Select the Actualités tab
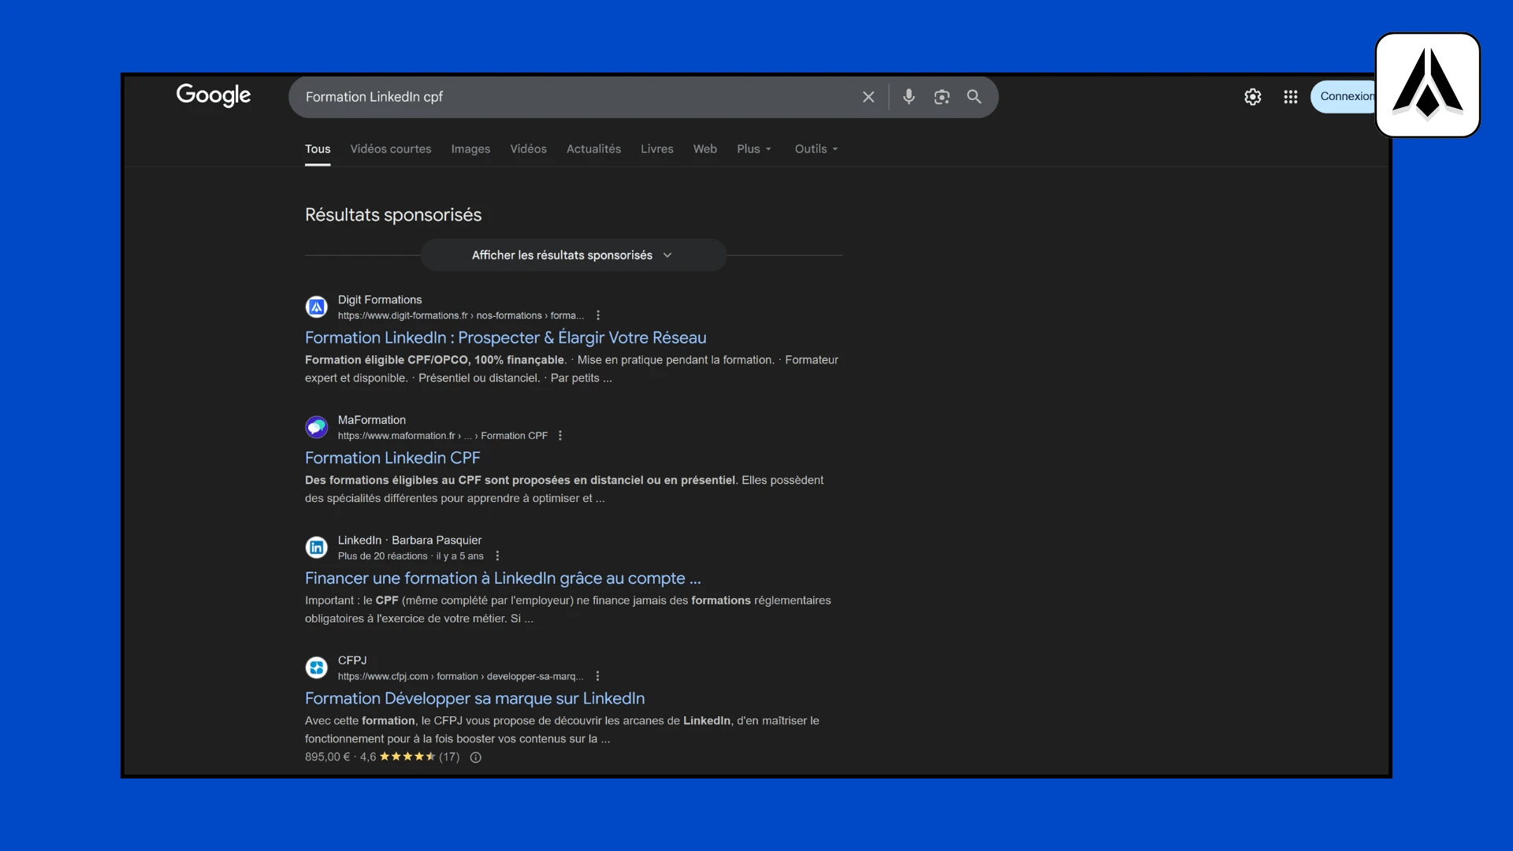The height and width of the screenshot is (851, 1513). [x=593, y=149]
